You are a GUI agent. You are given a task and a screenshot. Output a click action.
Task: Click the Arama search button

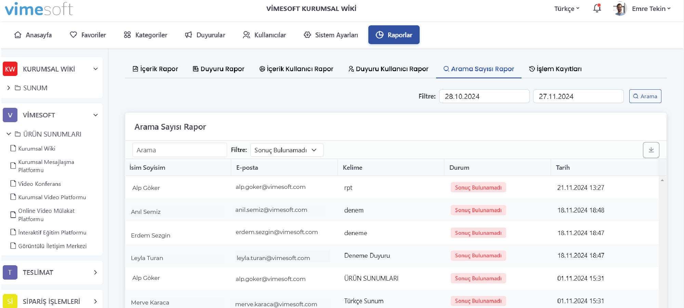645,96
